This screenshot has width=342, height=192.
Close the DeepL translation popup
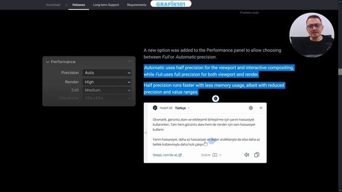[x=261, y=108]
